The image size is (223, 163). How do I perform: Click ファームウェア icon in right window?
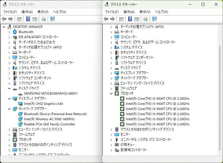(117, 88)
